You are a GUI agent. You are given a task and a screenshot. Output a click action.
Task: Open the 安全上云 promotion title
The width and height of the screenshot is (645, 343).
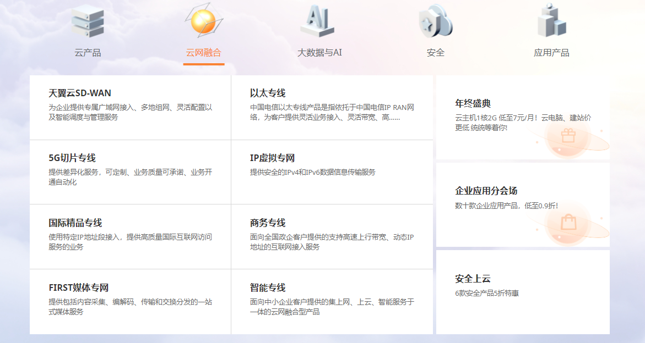click(473, 279)
